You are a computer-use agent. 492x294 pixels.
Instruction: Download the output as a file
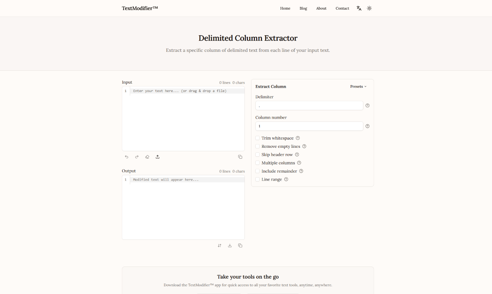click(x=229, y=245)
